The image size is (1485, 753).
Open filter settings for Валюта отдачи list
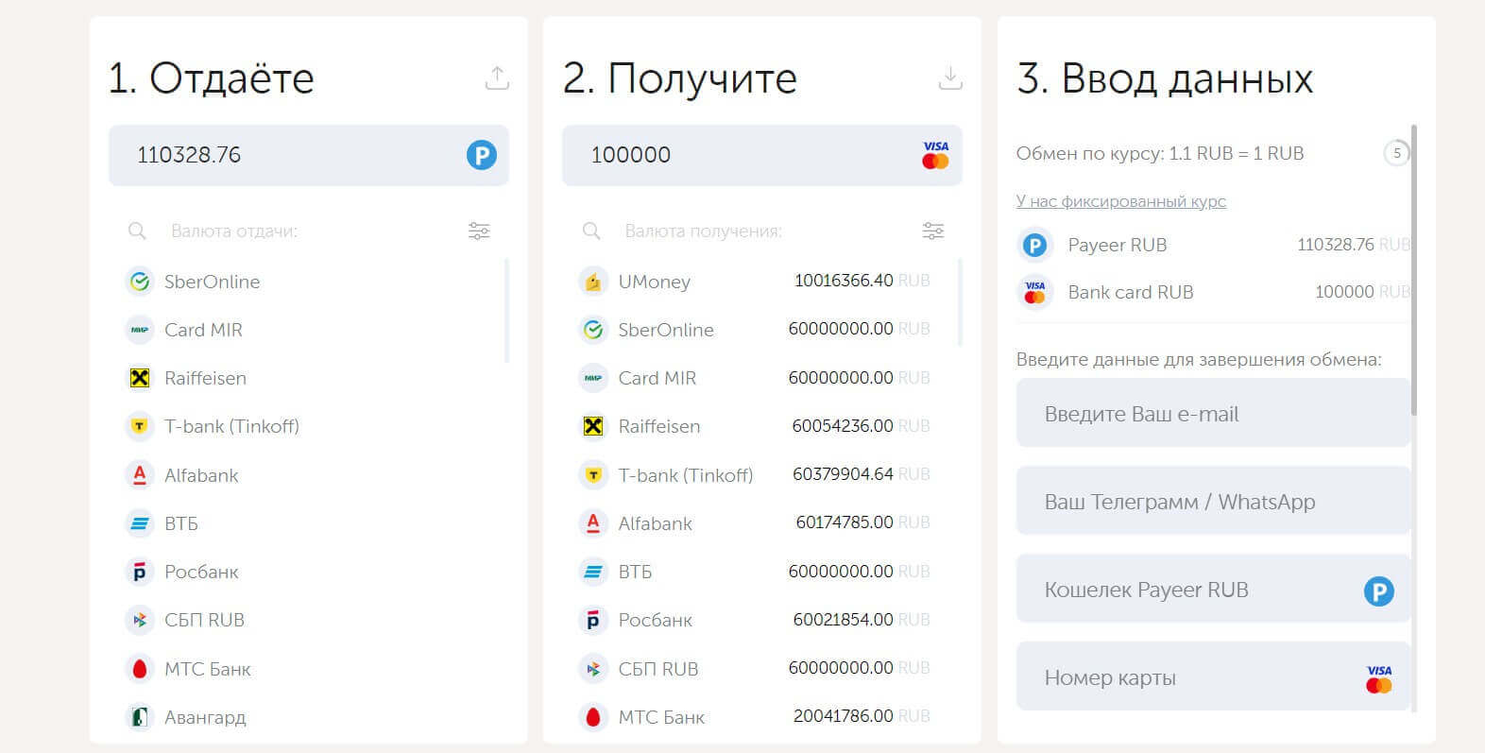tap(479, 231)
